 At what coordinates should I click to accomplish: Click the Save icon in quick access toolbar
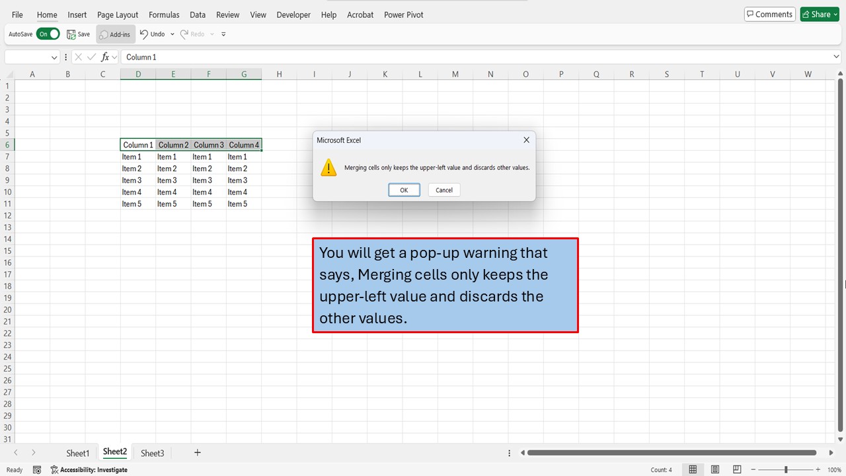point(71,34)
